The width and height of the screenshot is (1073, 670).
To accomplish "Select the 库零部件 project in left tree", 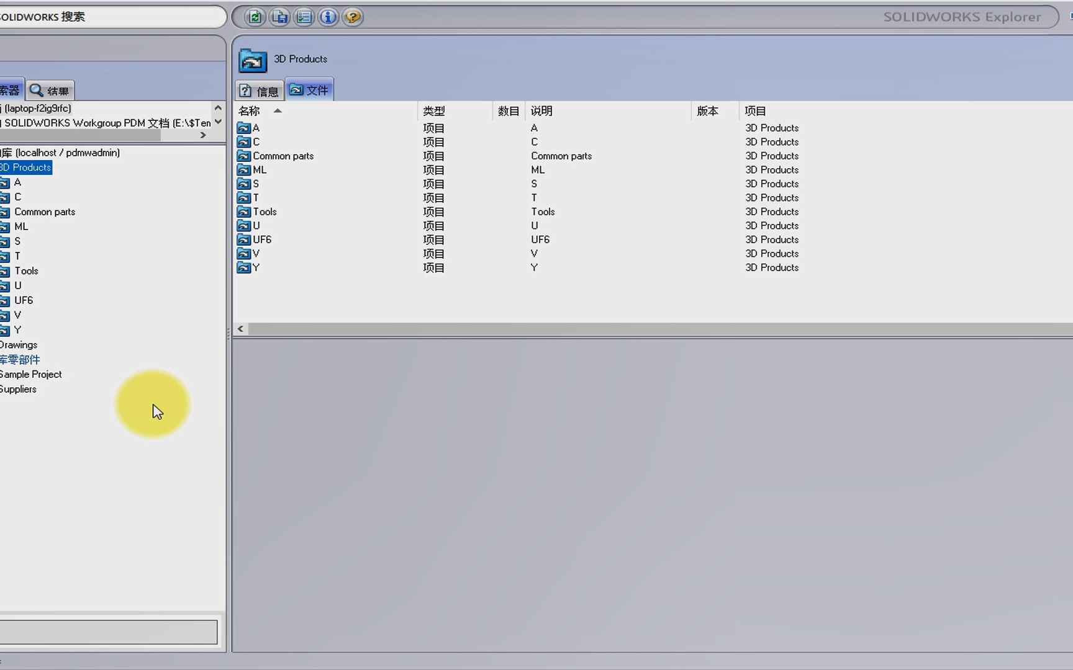I will [20, 360].
